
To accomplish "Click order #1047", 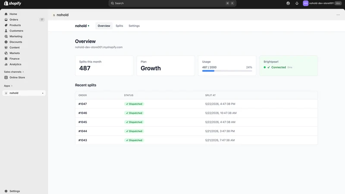I will click(82, 104).
